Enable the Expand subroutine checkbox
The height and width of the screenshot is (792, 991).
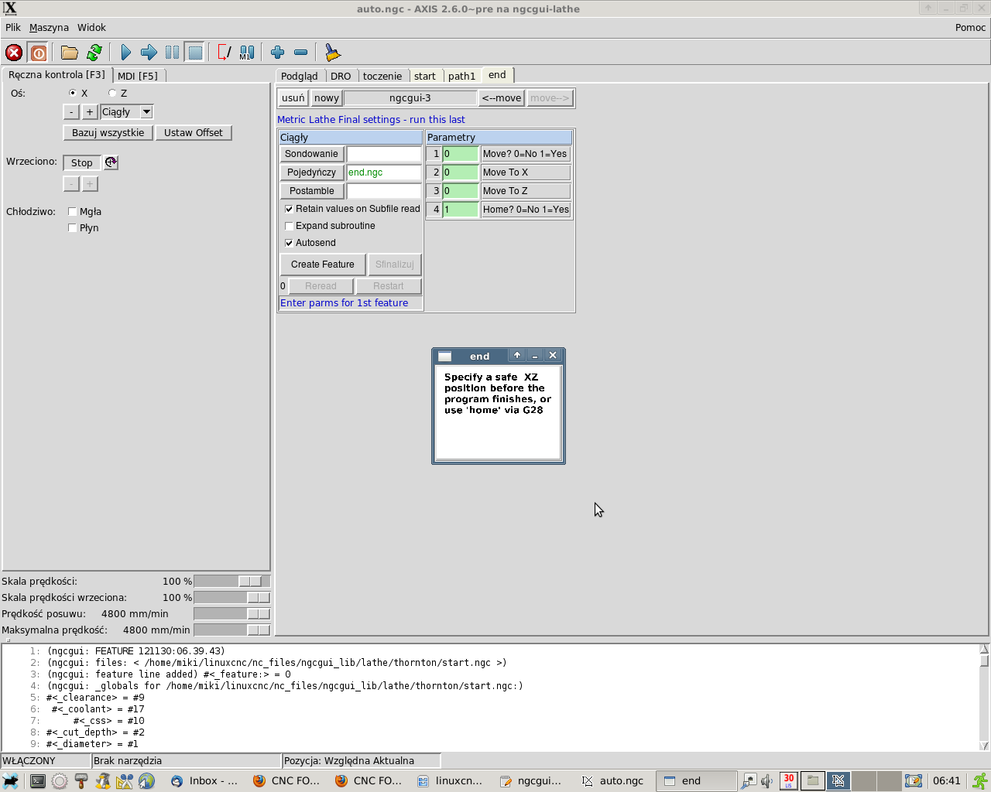[289, 226]
